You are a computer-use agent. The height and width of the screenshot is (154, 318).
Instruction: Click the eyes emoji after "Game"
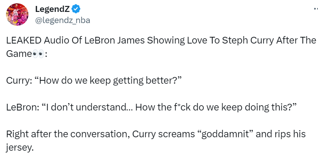38,54
